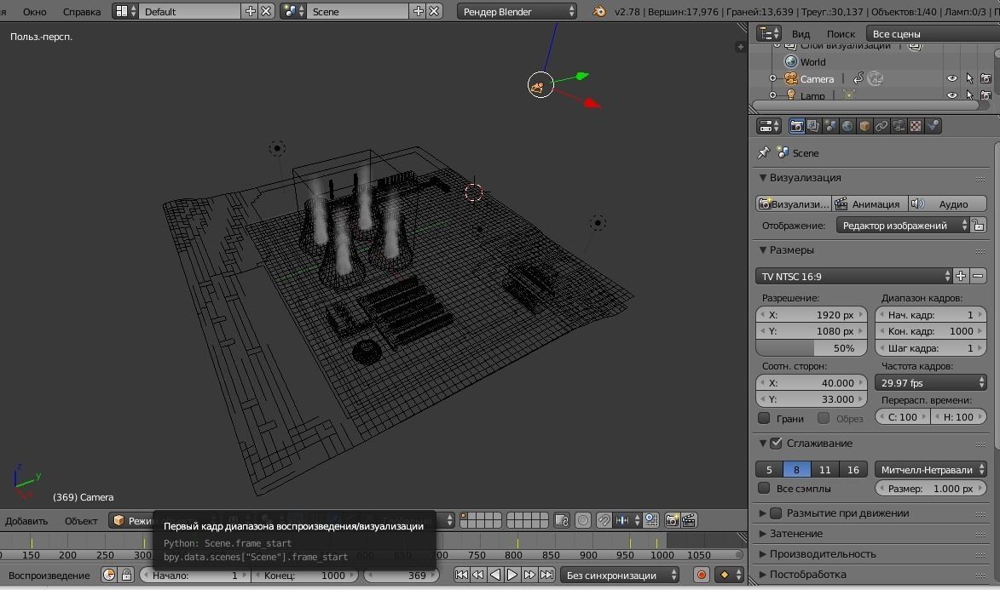Jump to the first frame
This screenshot has height=590, width=1000.
(x=461, y=576)
